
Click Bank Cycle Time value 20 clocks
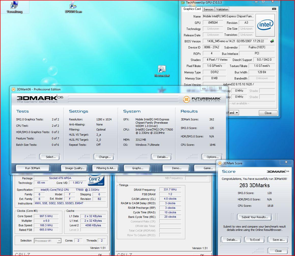point(170,217)
